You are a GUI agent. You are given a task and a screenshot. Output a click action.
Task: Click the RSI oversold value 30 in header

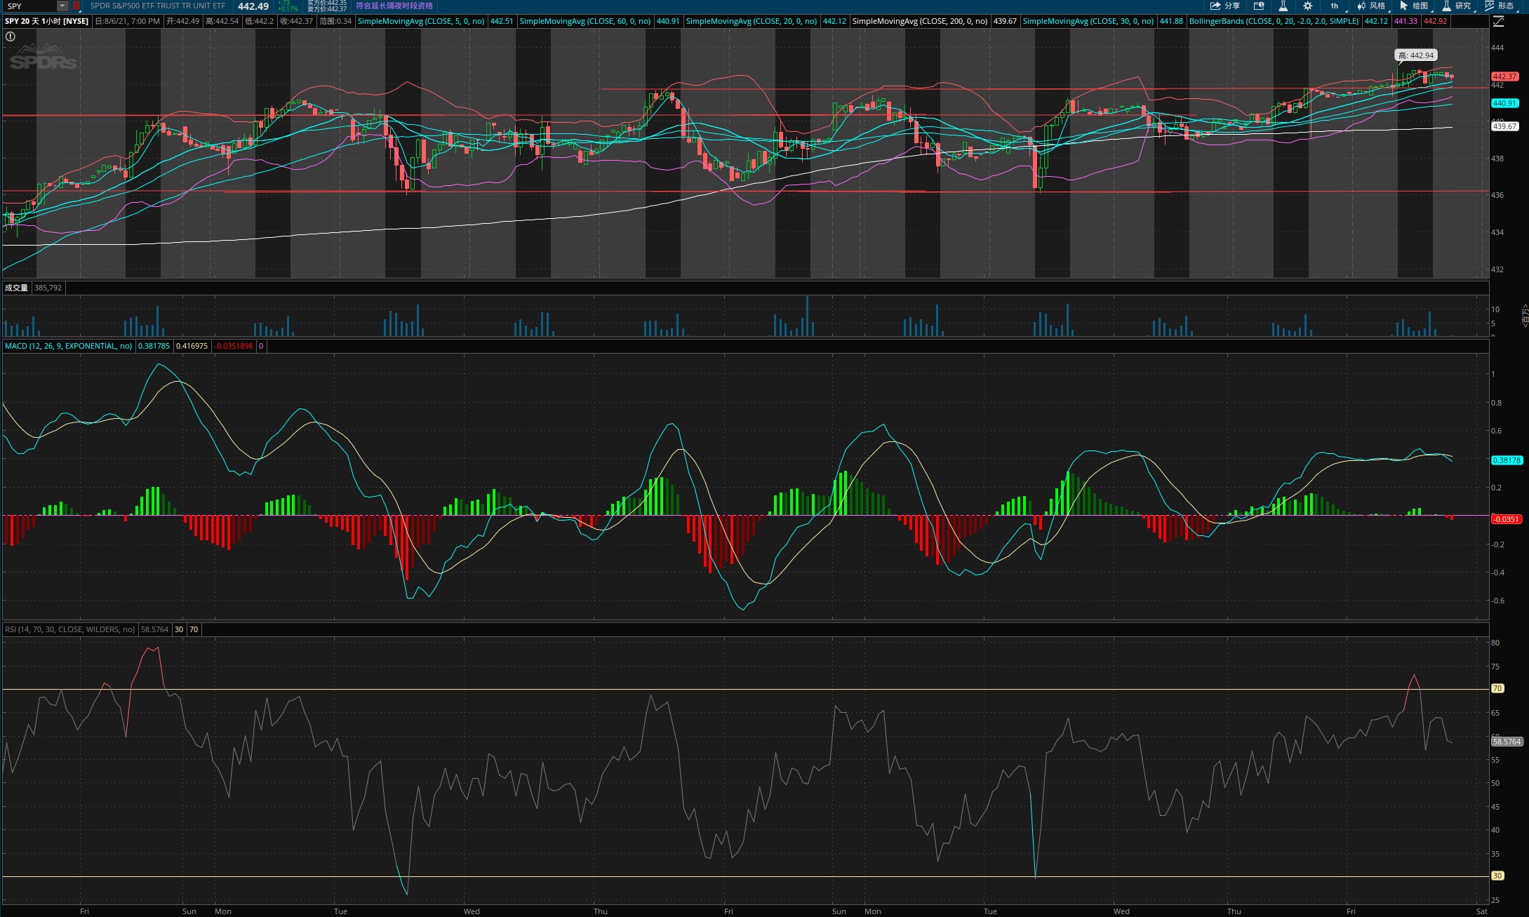[179, 629]
